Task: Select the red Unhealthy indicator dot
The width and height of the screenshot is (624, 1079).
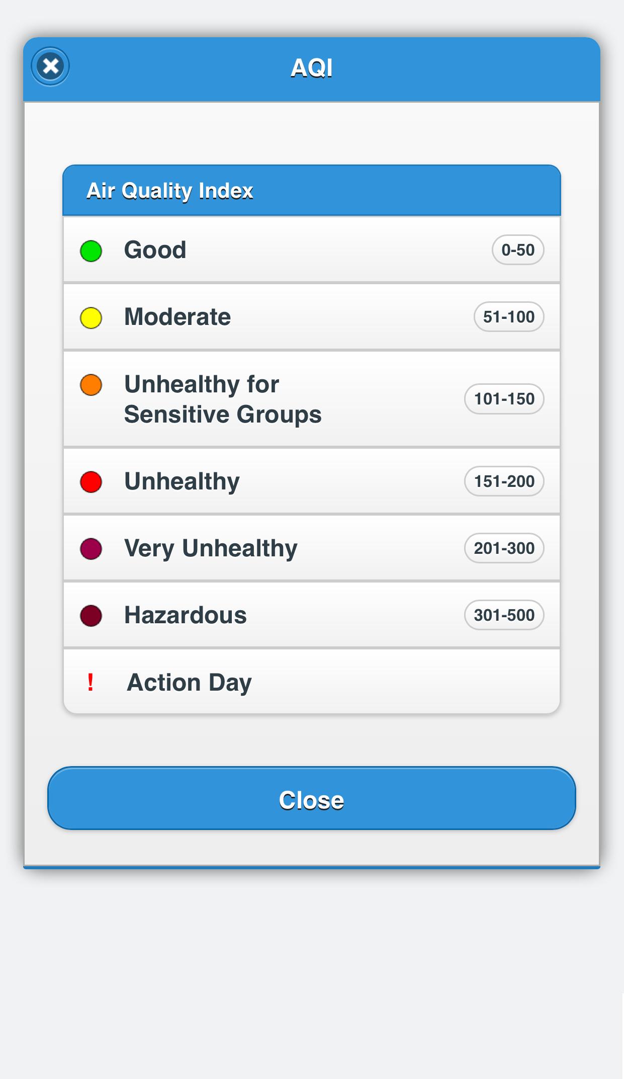Action: [91, 481]
